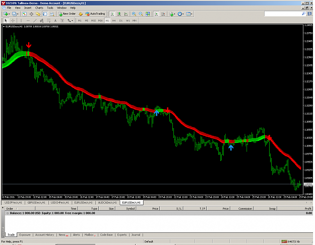
Task: Expand the Indicators dropdown arrow
Action: pyautogui.click(x=174, y=14)
